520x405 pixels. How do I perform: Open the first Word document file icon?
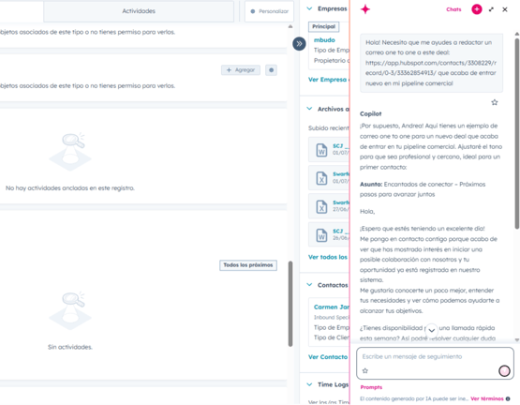pyautogui.click(x=321, y=150)
